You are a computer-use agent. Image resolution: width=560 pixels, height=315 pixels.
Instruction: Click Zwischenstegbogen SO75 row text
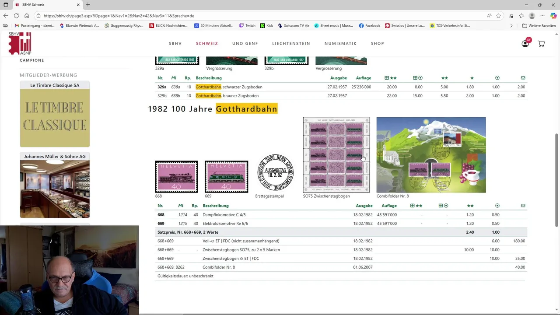tap(241, 250)
